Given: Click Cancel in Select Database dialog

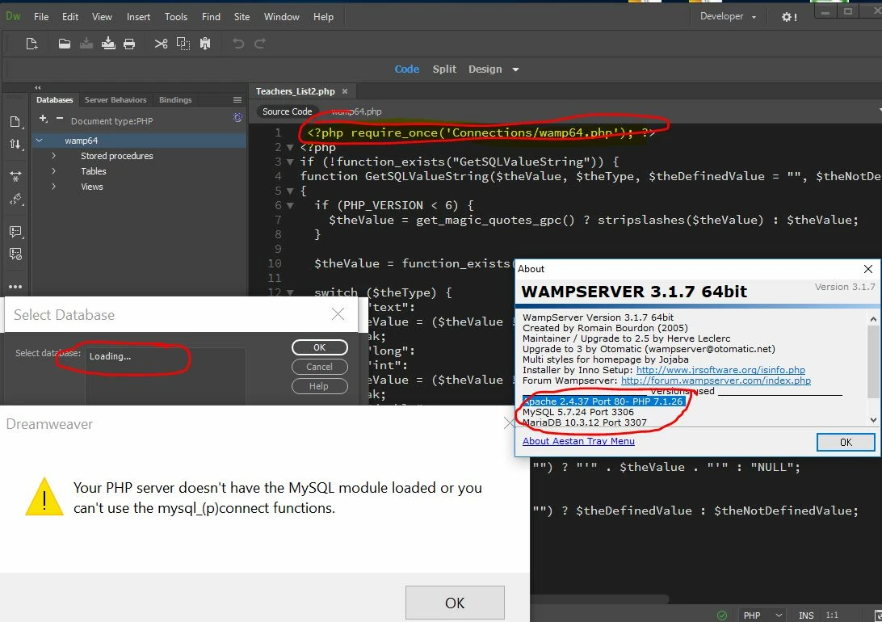Looking at the screenshot, I should (x=320, y=367).
